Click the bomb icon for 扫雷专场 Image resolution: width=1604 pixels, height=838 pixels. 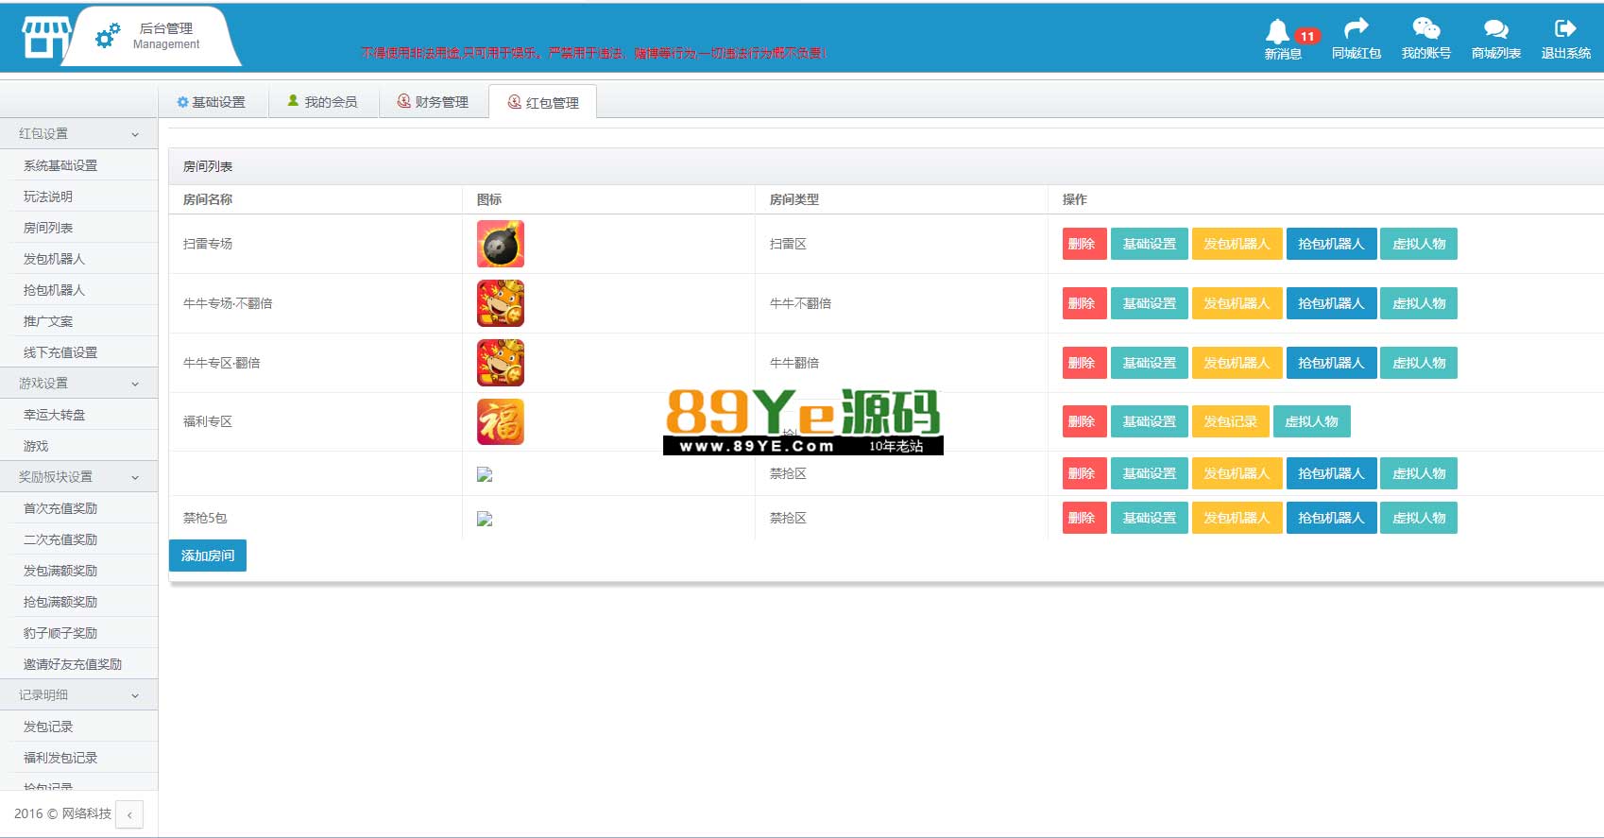500,244
